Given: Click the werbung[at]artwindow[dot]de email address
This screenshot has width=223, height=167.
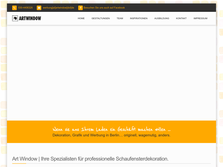Looking at the screenshot, I should point(58,8).
